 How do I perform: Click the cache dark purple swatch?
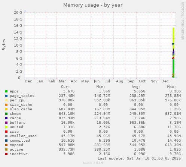(6, 118)
